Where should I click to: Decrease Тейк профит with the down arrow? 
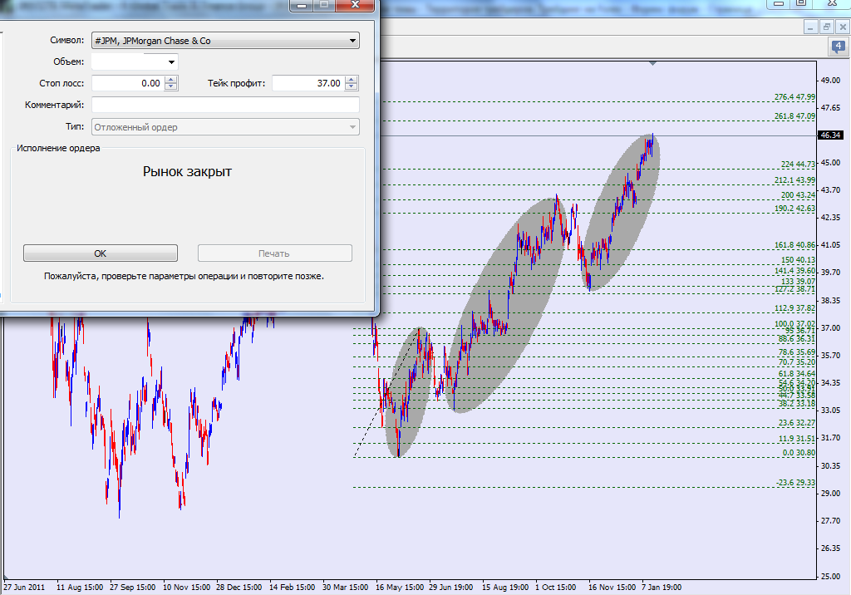point(352,87)
